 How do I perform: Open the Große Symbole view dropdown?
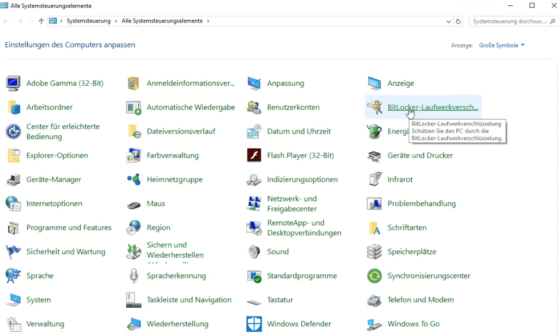[x=501, y=45]
